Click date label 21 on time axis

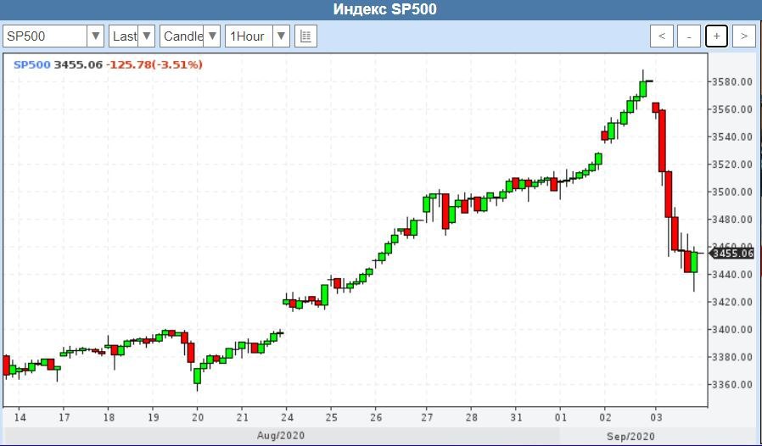tap(242, 417)
